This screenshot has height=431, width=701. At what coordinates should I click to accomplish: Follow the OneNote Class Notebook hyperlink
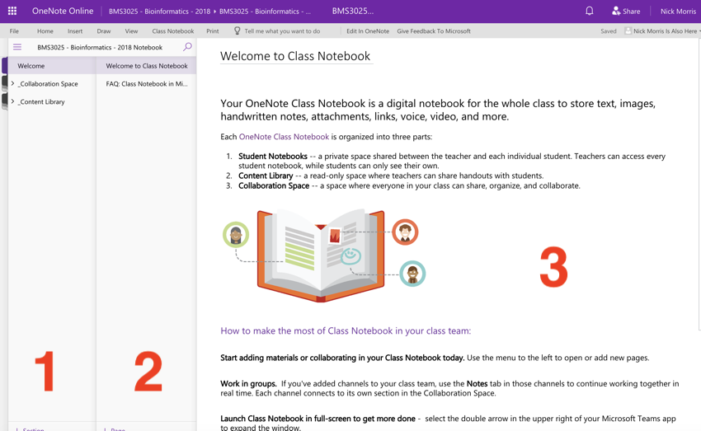point(284,137)
